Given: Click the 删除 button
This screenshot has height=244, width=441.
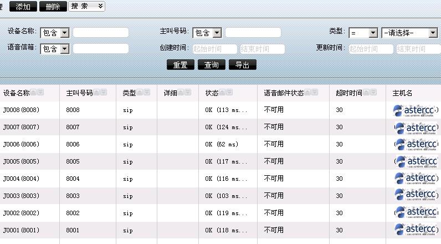Looking at the screenshot, I should click(x=53, y=7).
